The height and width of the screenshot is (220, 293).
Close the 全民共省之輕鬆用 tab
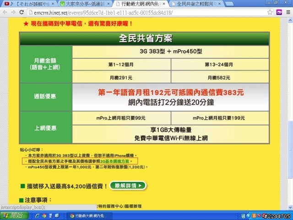[x=219, y=4]
